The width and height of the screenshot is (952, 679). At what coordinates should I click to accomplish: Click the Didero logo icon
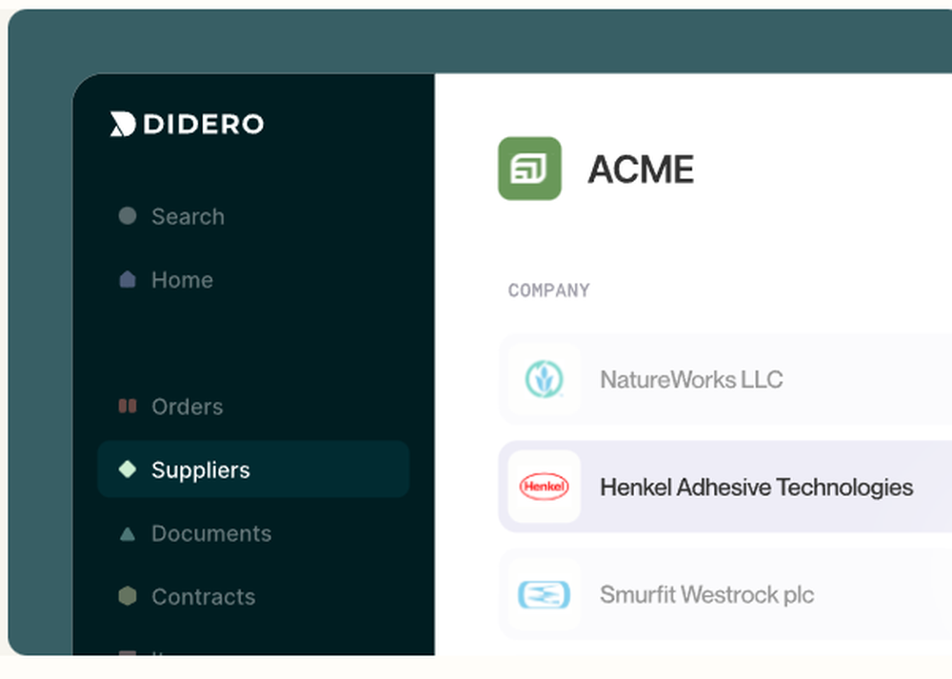point(121,124)
